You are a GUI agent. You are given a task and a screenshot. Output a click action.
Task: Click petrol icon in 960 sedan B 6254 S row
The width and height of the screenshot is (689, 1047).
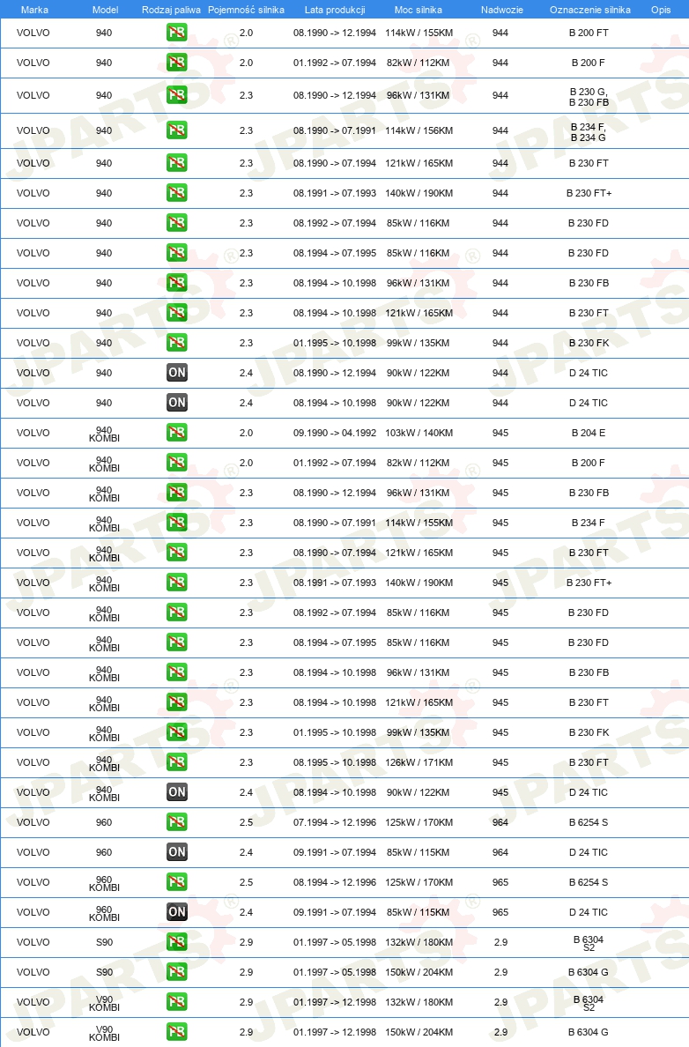[x=177, y=822]
